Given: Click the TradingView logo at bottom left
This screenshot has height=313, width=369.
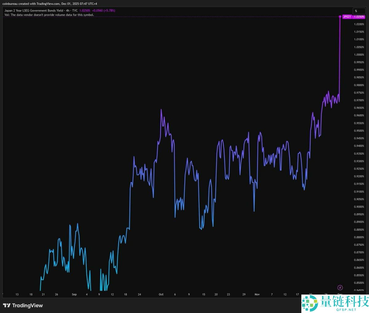Looking at the screenshot, I should click(x=23, y=305).
